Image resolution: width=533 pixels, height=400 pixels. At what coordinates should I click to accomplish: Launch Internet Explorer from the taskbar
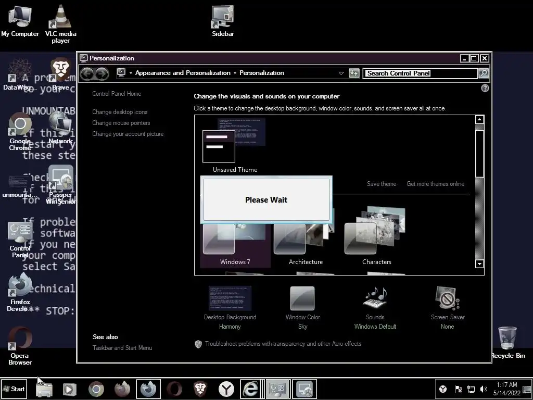pos(252,389)
